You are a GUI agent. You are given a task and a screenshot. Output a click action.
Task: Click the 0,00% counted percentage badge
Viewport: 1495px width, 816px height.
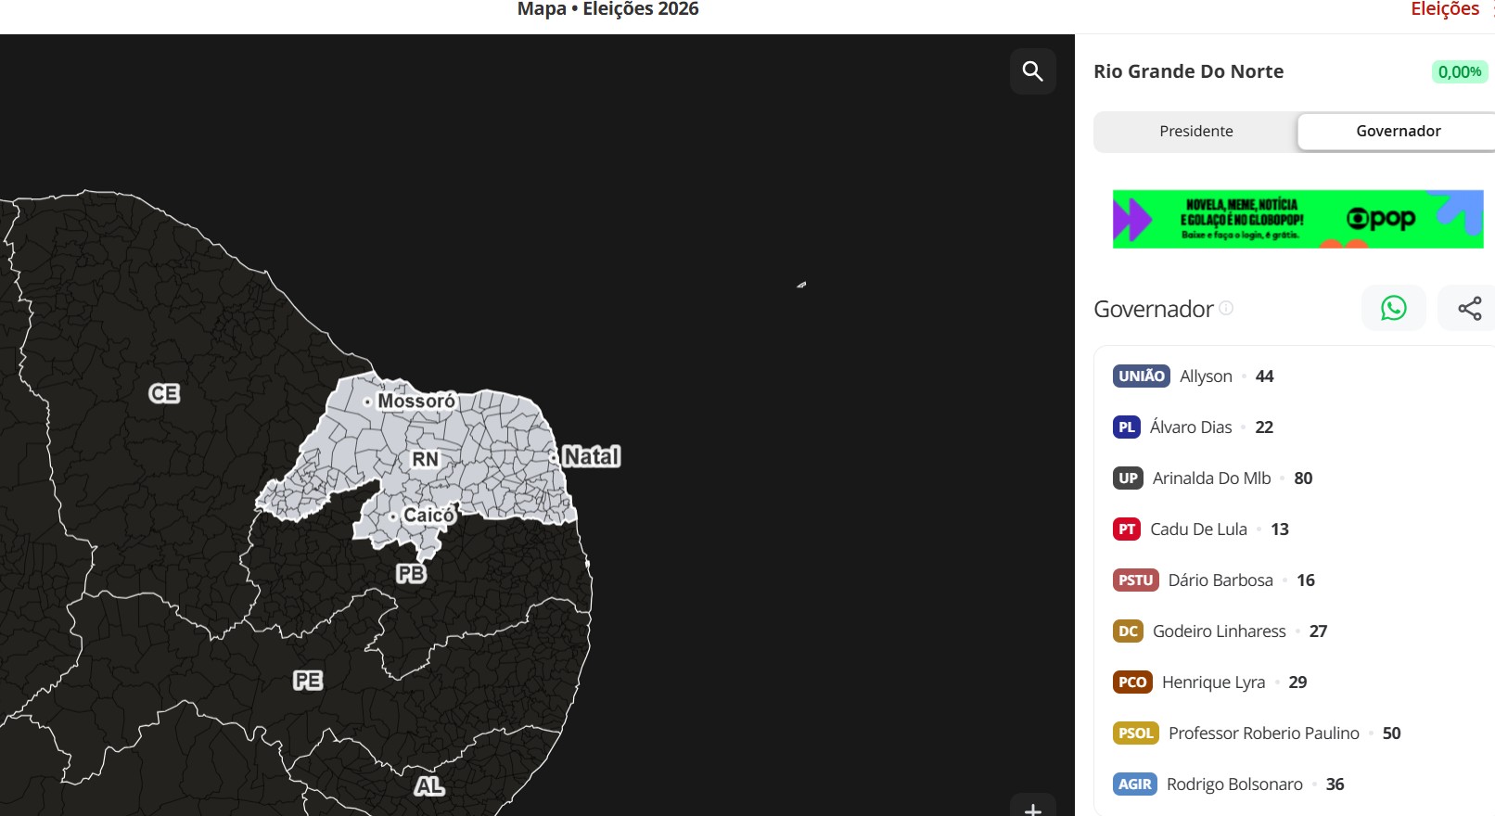tap(1459, 71)
